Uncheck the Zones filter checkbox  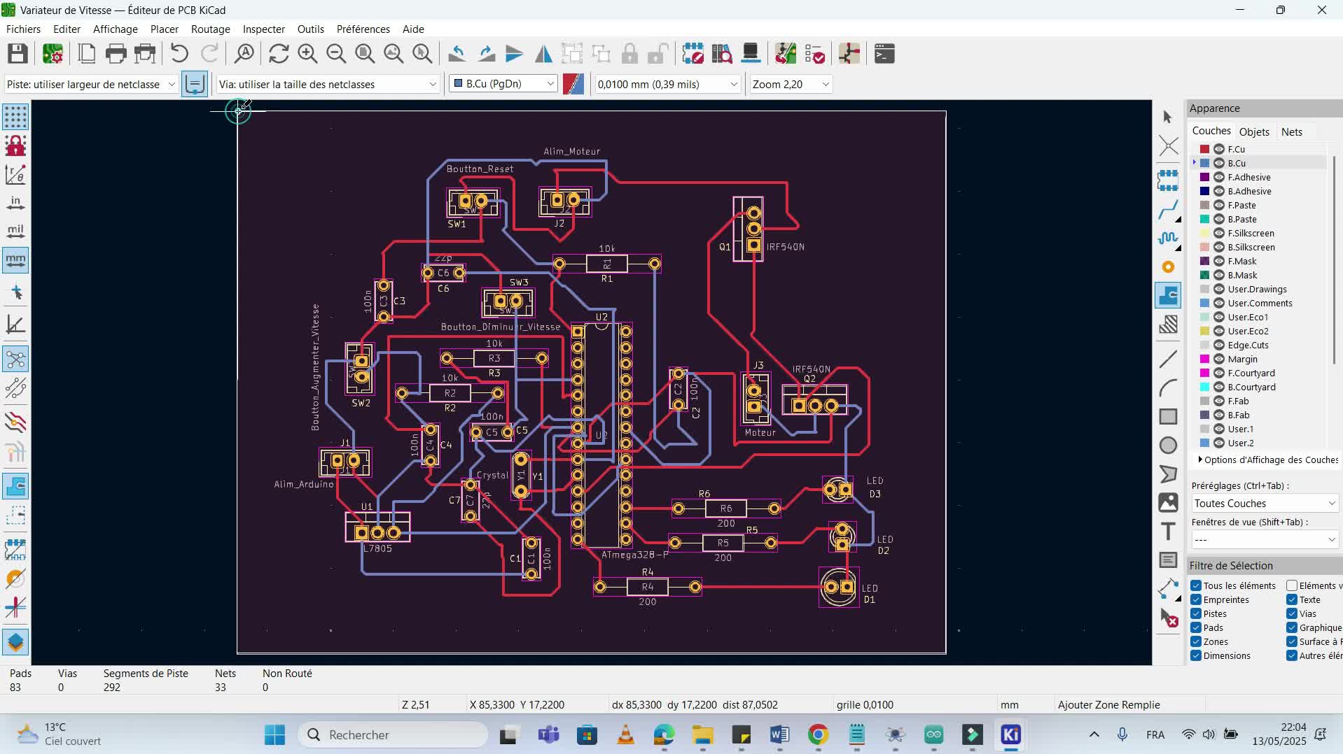coord(1196,642)
